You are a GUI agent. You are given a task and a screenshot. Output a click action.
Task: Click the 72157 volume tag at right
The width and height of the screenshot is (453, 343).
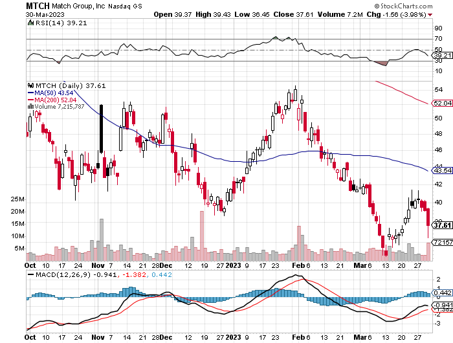click(442, 242)
